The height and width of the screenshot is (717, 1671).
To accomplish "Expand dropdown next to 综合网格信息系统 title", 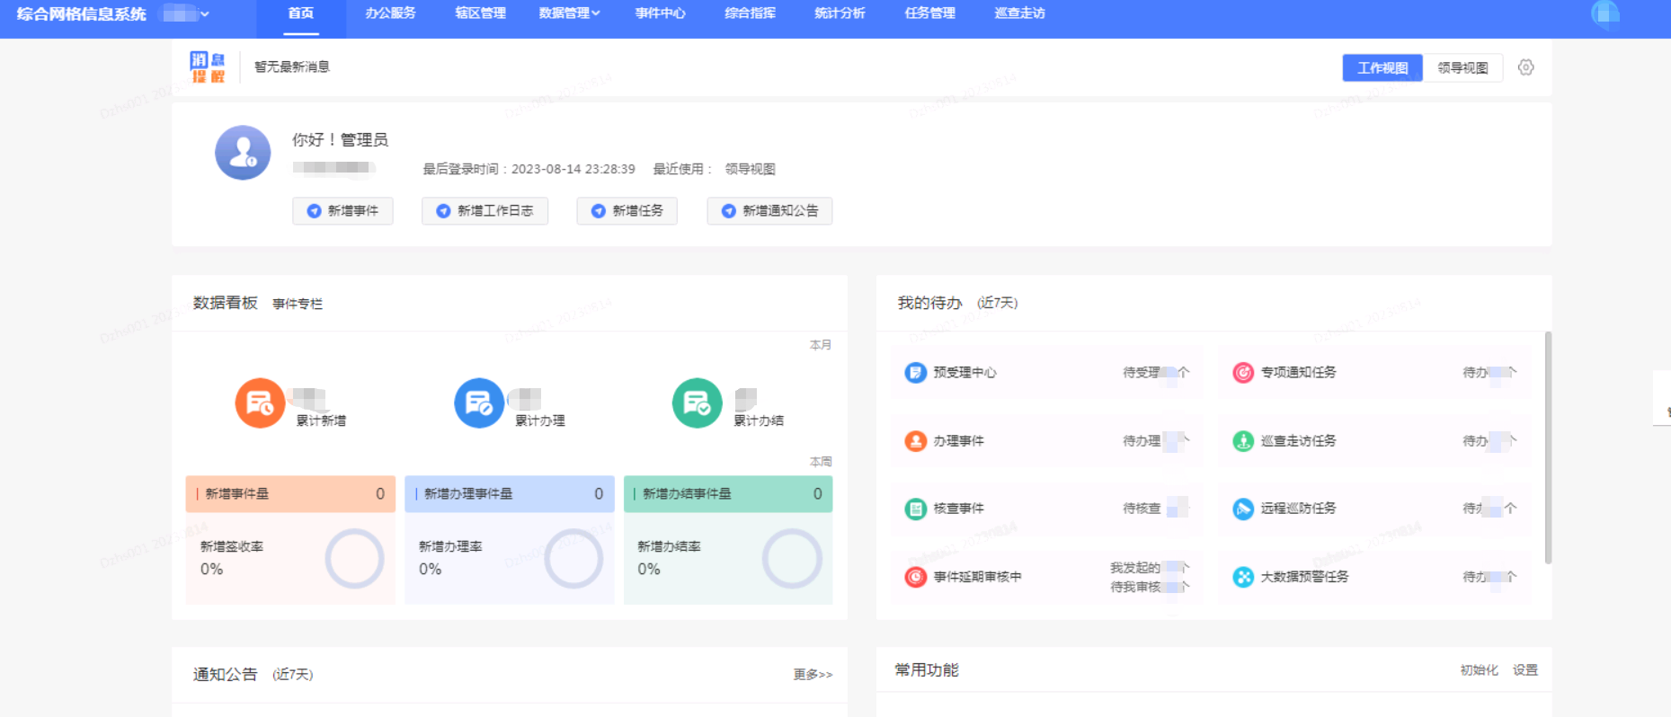I will [205, 13].
